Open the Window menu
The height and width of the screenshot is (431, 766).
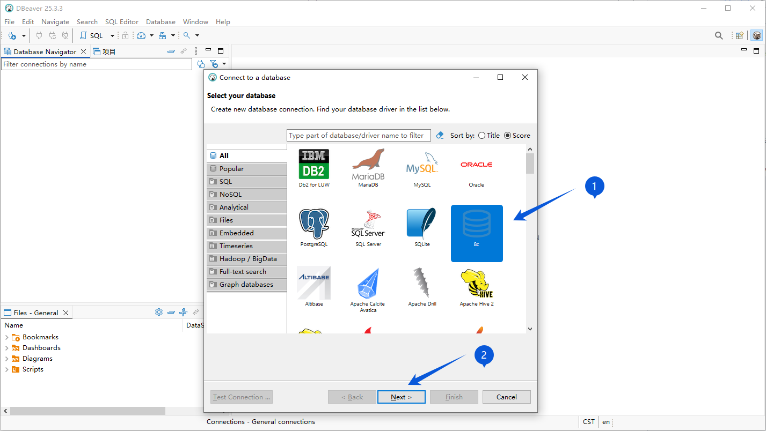pyautogui.click(x=195, y=22)
